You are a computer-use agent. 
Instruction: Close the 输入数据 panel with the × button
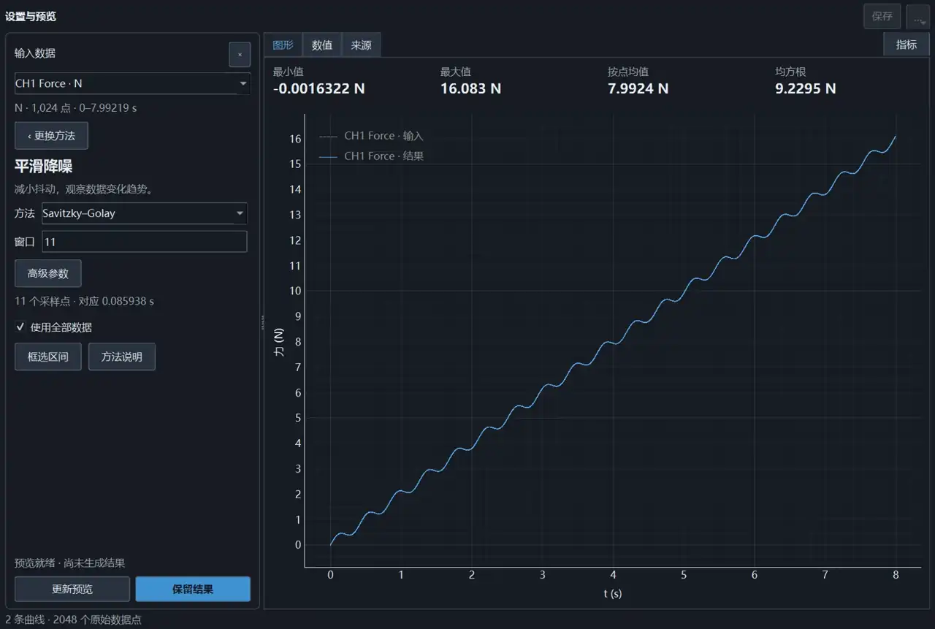pos(240,54)
